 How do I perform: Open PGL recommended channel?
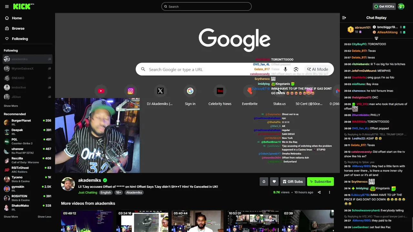tap(27, 141)
